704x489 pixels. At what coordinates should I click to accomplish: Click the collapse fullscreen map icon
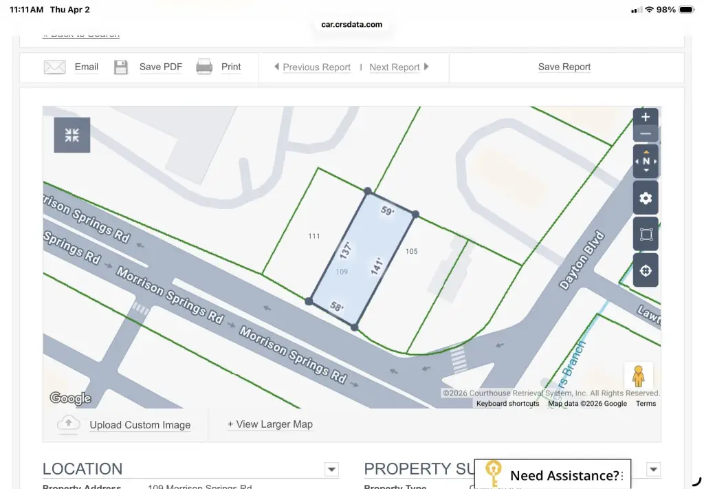point(72,135)
